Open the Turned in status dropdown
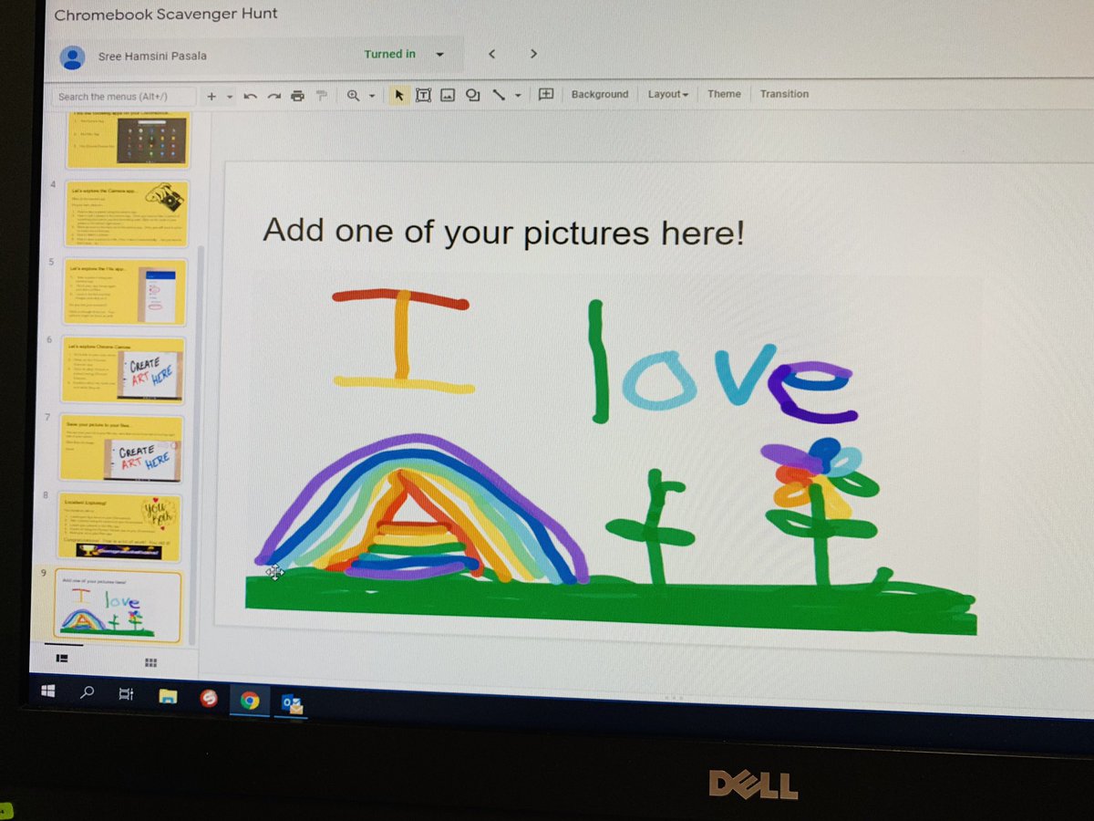The height and width of the screenshot is (821, 1094). [439, 54]
